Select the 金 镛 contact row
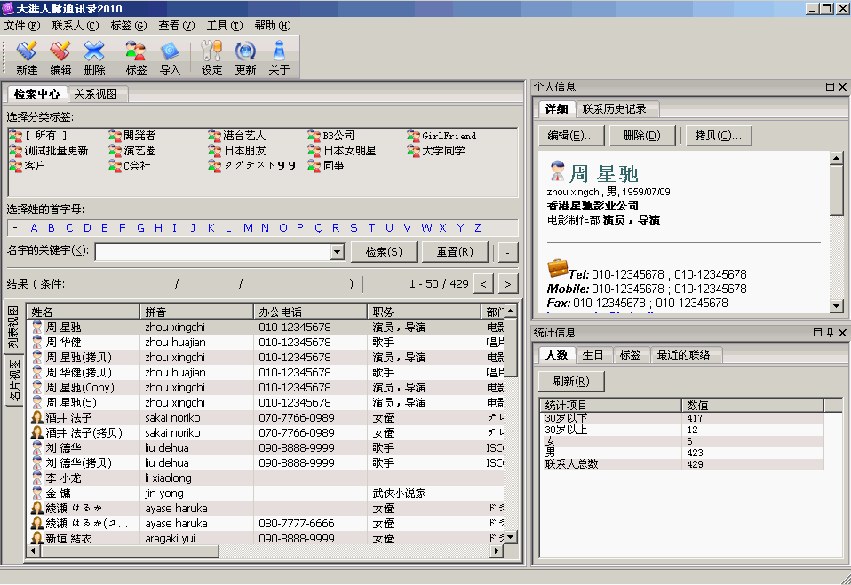 point(266,494)
